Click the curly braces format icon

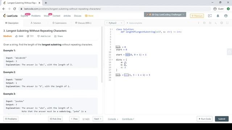(x=204, y=23)
